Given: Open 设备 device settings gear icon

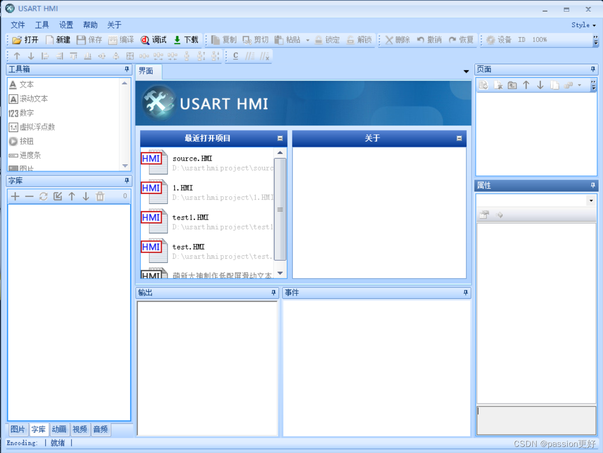Looking at the screenshot, I should (x=491, y=40).
